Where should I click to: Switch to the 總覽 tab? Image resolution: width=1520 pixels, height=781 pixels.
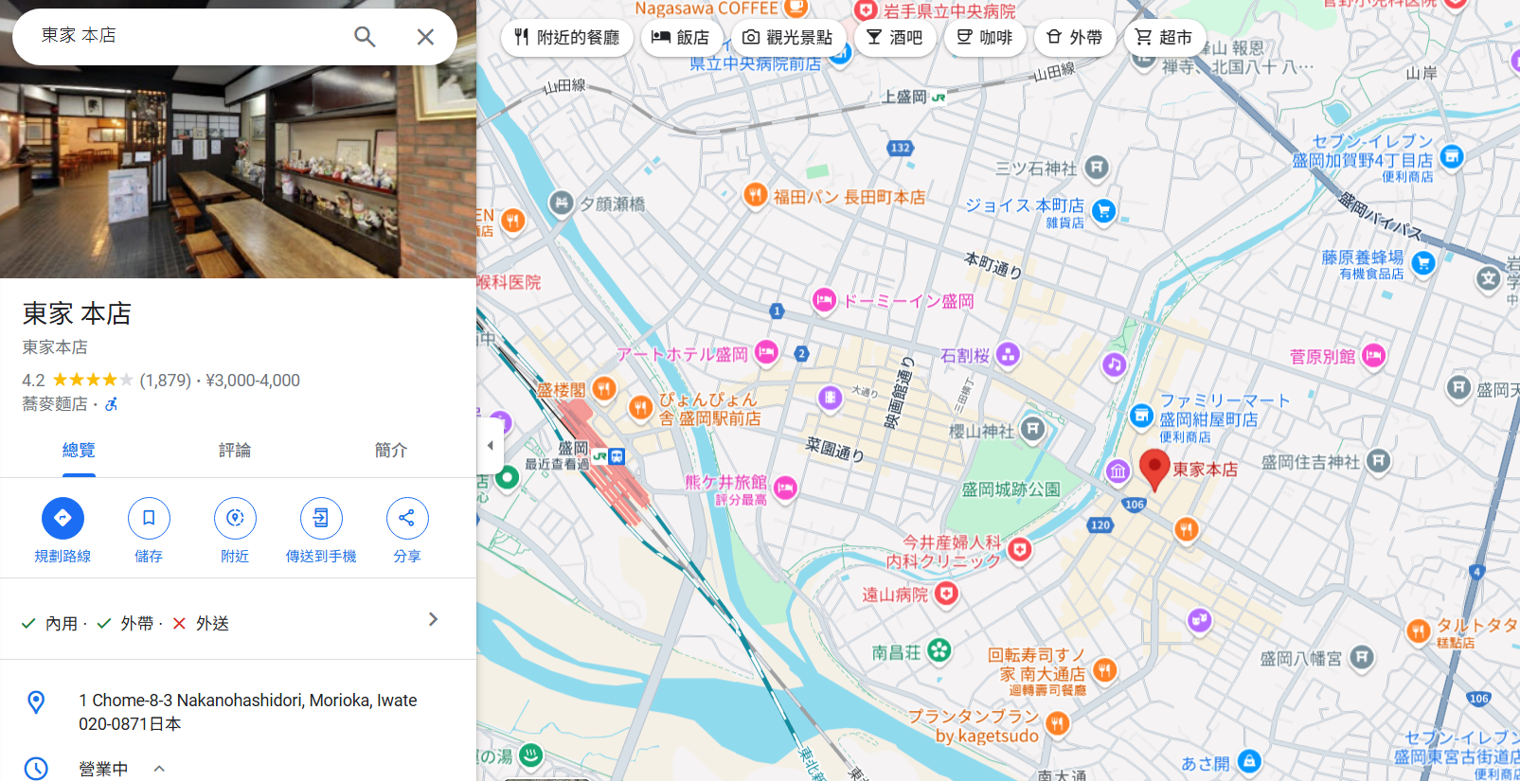coord(79,451)
